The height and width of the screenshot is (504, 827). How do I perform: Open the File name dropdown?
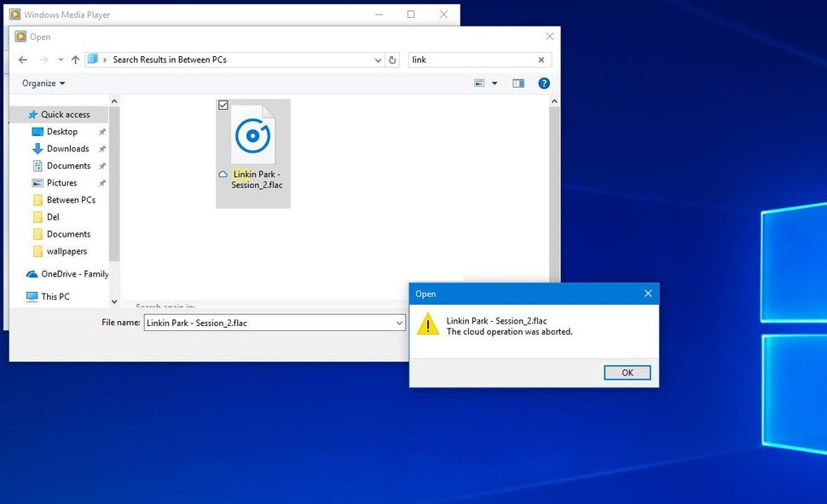(x=398, y=323)
